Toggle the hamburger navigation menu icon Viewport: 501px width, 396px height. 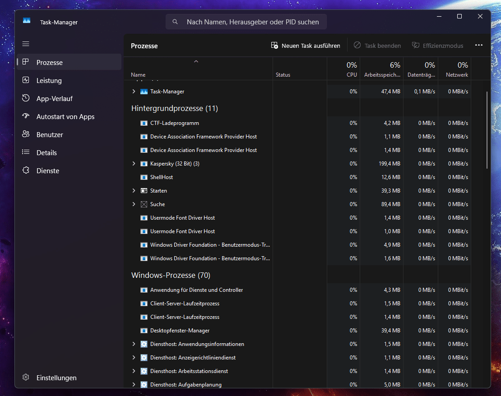26,44
